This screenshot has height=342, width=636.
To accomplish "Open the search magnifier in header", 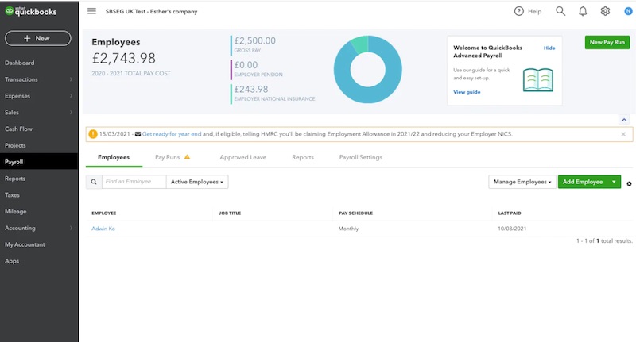I will [560, 11].
